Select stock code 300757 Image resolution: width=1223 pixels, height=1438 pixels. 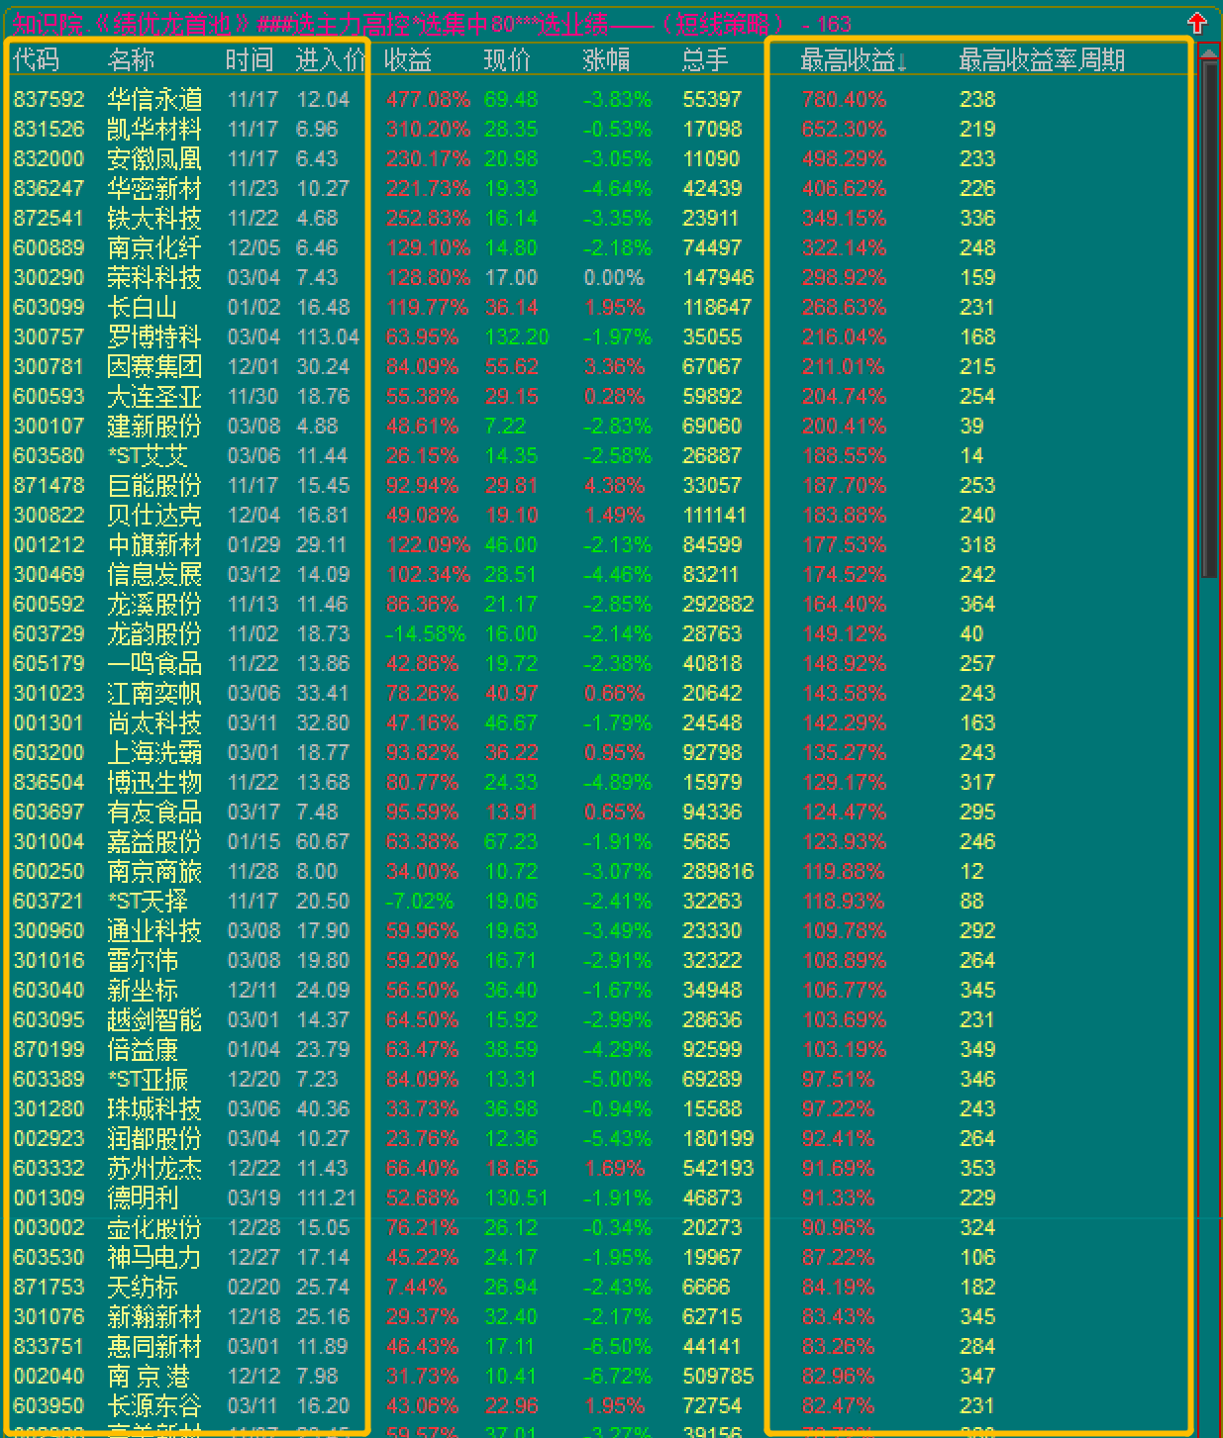click(x=50, y=336)
